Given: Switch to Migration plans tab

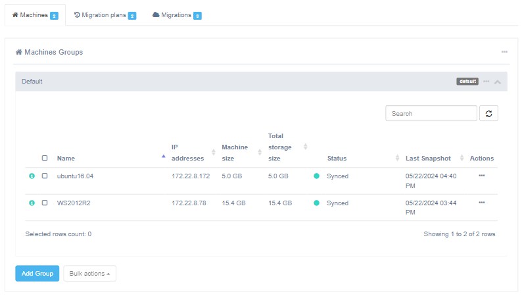Looking at the screenshot, I should click(x=105, y=15).
